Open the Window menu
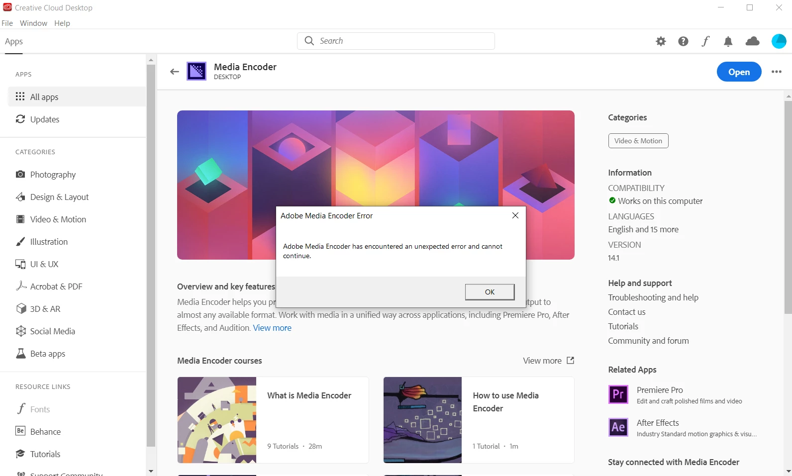The height and width of the screenshot is (476, 792). coord(33,23)
